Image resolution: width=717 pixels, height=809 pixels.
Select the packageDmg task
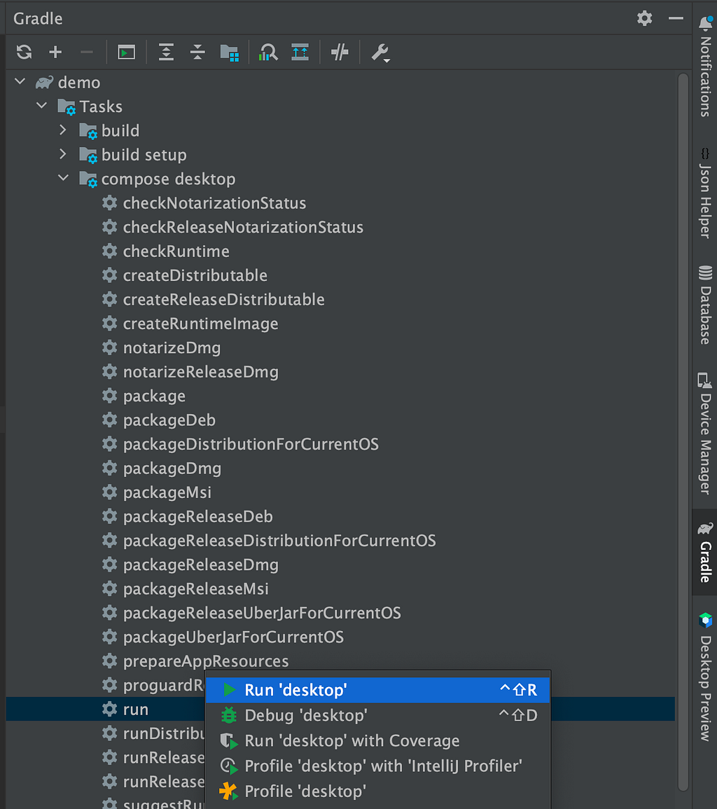tap(172, 469)
